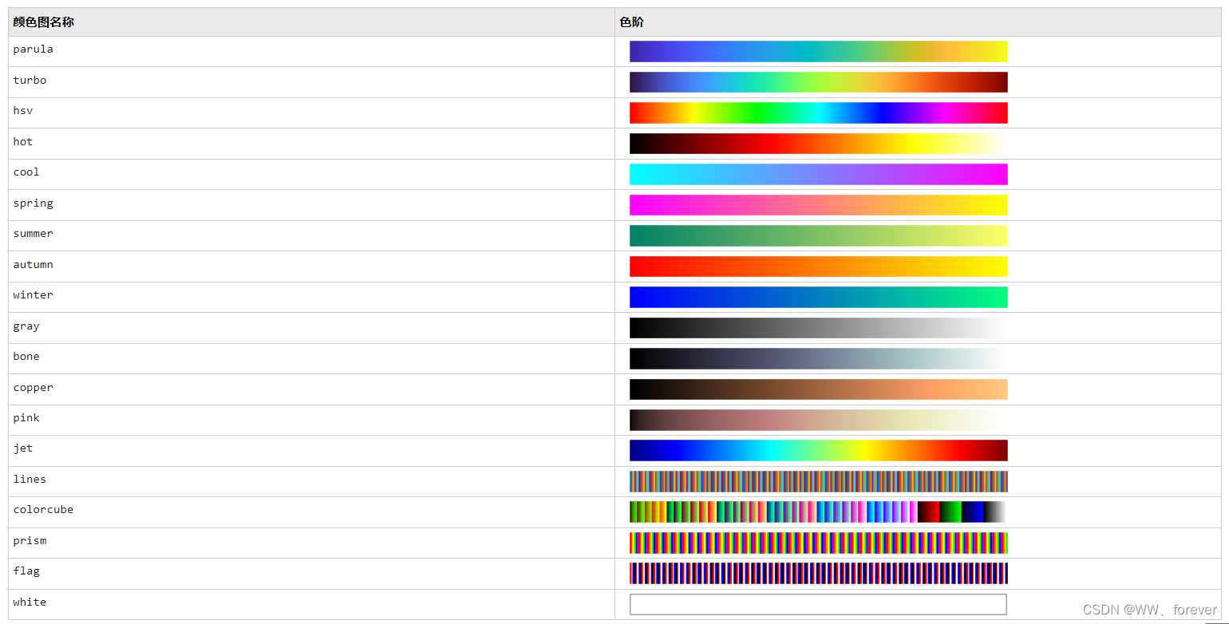
Task: Click the autumn colormap gradient bar
Action: tap(818, 267)
